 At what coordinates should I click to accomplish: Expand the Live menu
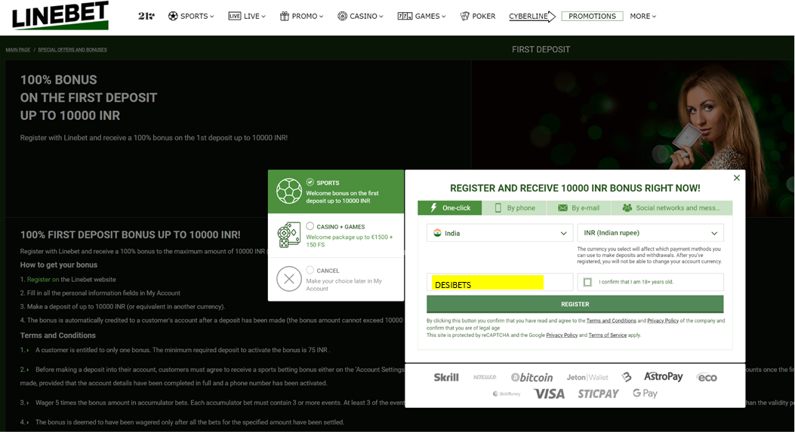coord(247,16)
